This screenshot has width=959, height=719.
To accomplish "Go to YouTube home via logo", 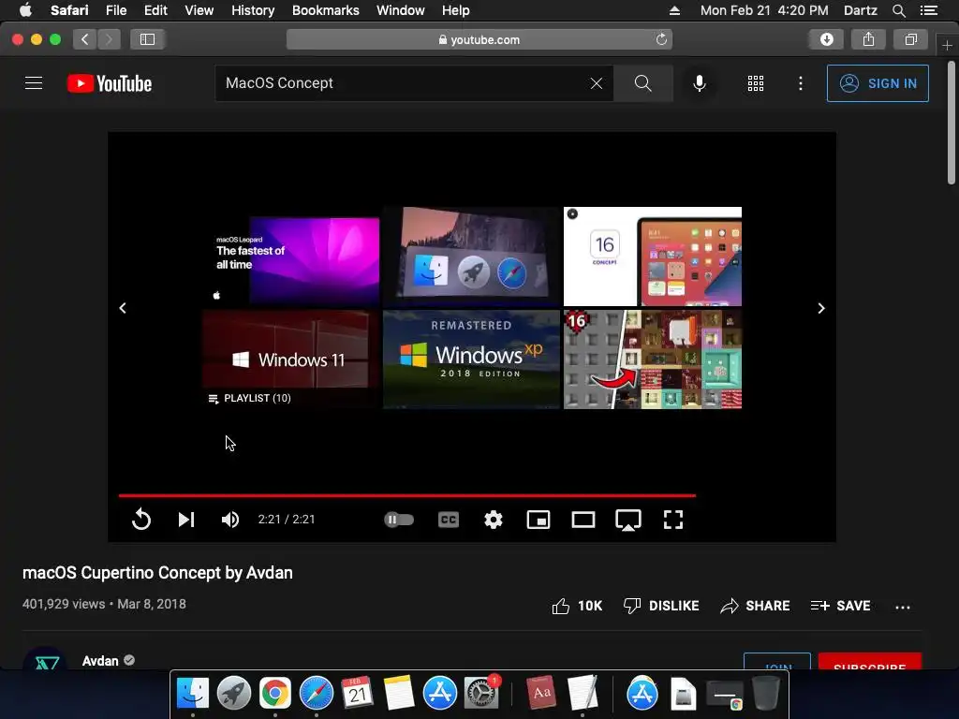I will point(110,83).
